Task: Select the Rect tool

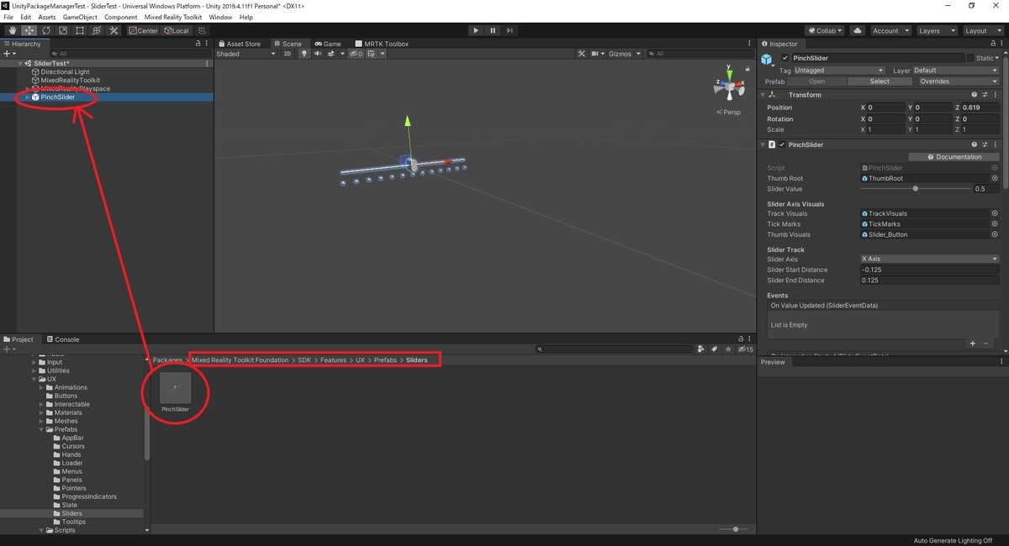Action: (79, 31)
